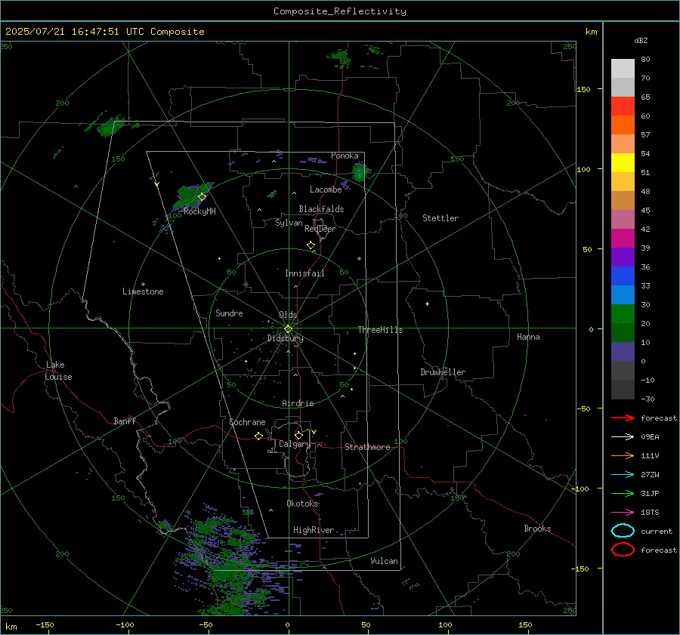Click the Sundre city label
This screenshot has height=635, width=680.
click(x=229, y=313)
